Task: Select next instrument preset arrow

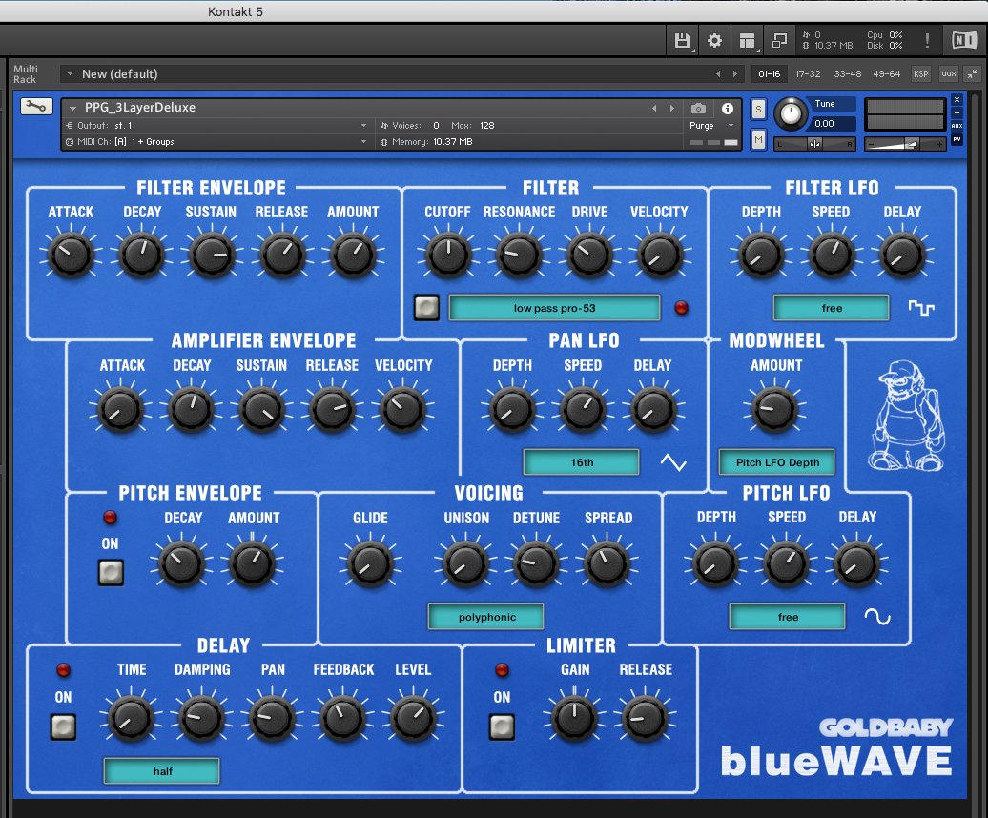Action: pyautogui.click(x=671, y=109)
